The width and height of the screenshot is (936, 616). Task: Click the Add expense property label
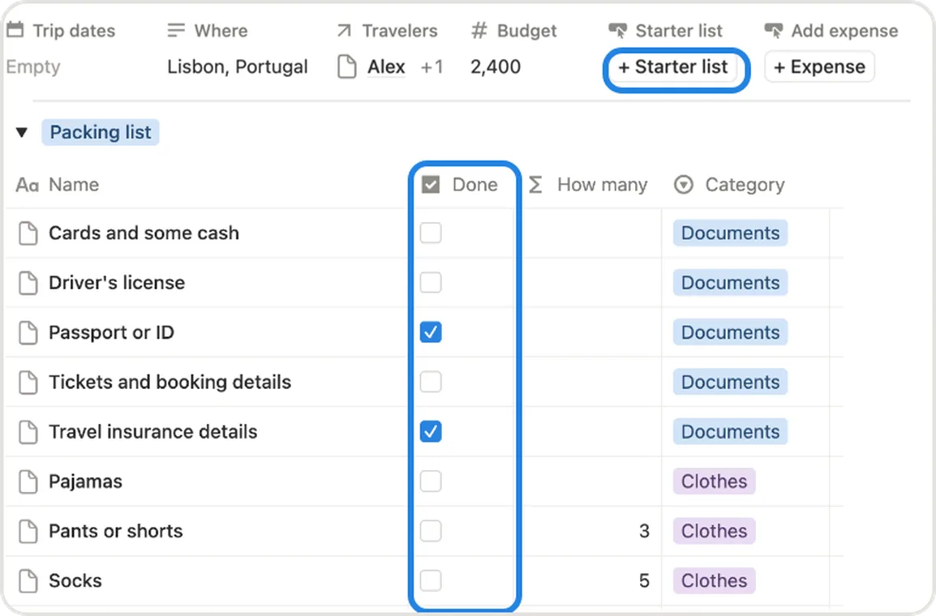844,31
